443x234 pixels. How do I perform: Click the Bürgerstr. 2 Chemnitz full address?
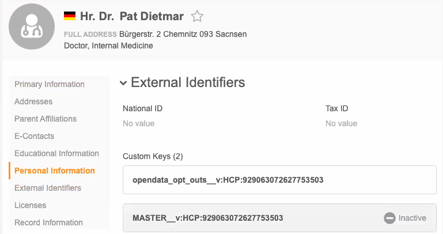click(183, 34)
